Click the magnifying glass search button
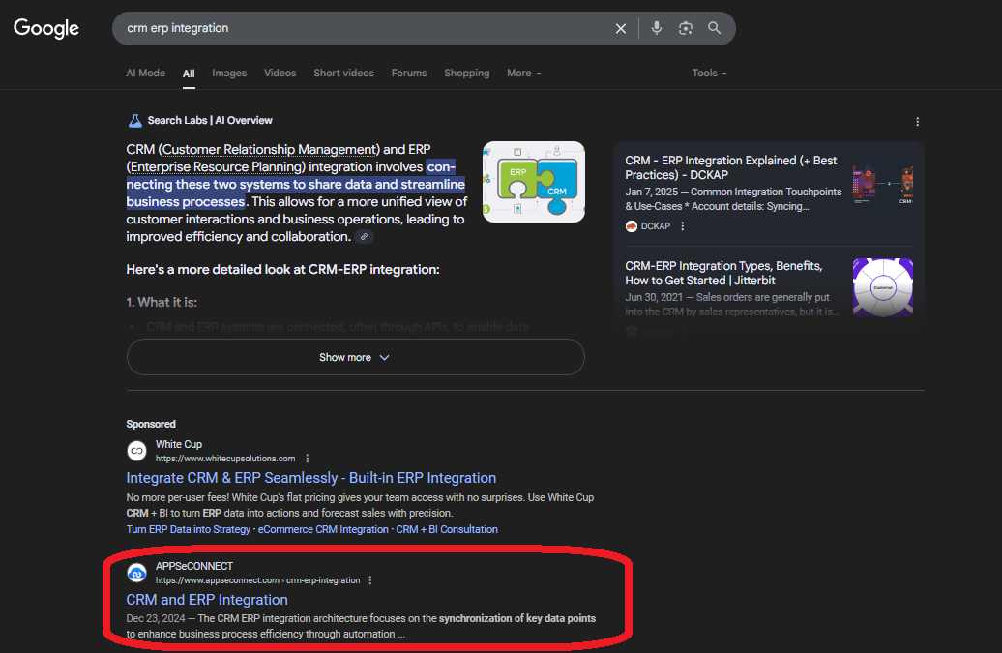Viewport: 1002px width, 653px height. coord(715,28)
